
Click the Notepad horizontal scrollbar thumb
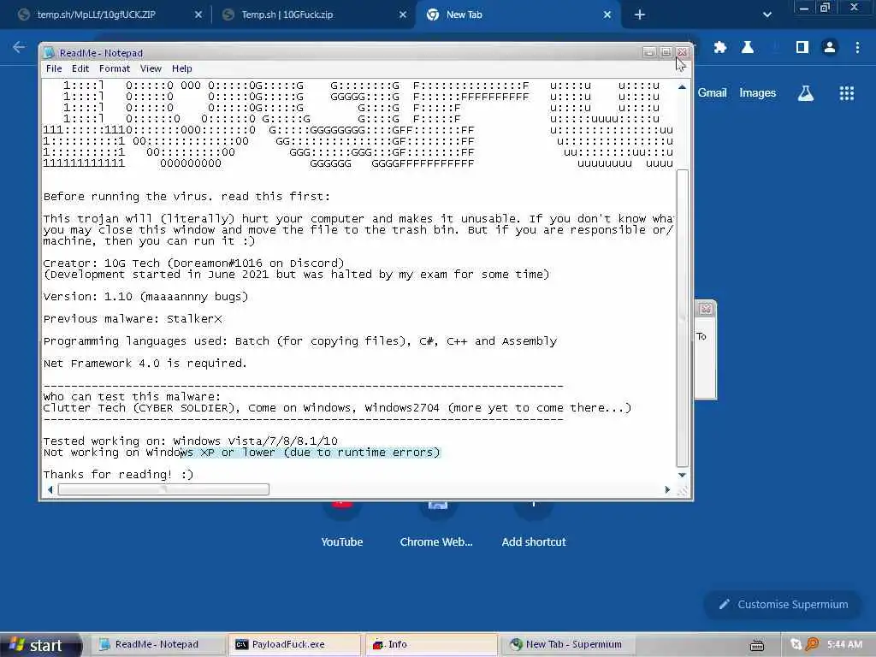[x=163, y=490]
